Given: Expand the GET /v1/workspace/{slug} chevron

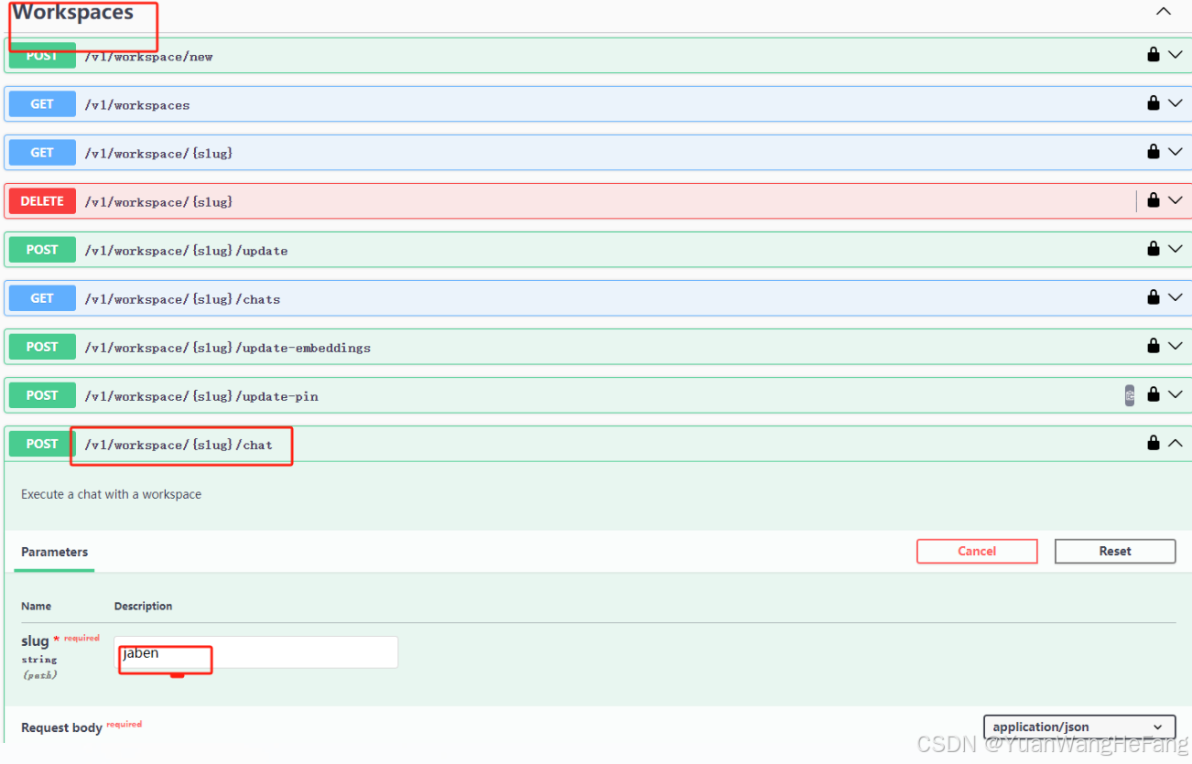Looking at the screenshot, I should (x=1176, y=152).
